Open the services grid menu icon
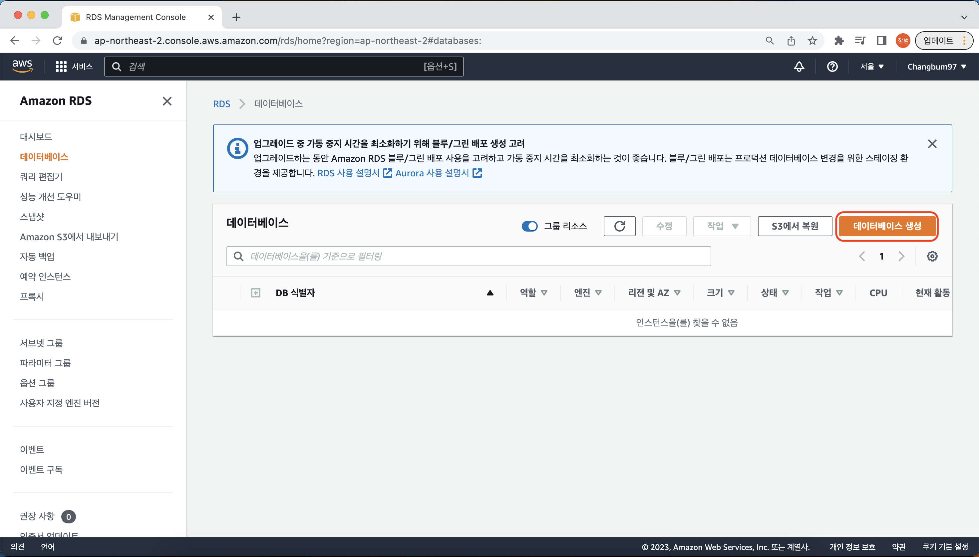979x557 pixels. 61,67
